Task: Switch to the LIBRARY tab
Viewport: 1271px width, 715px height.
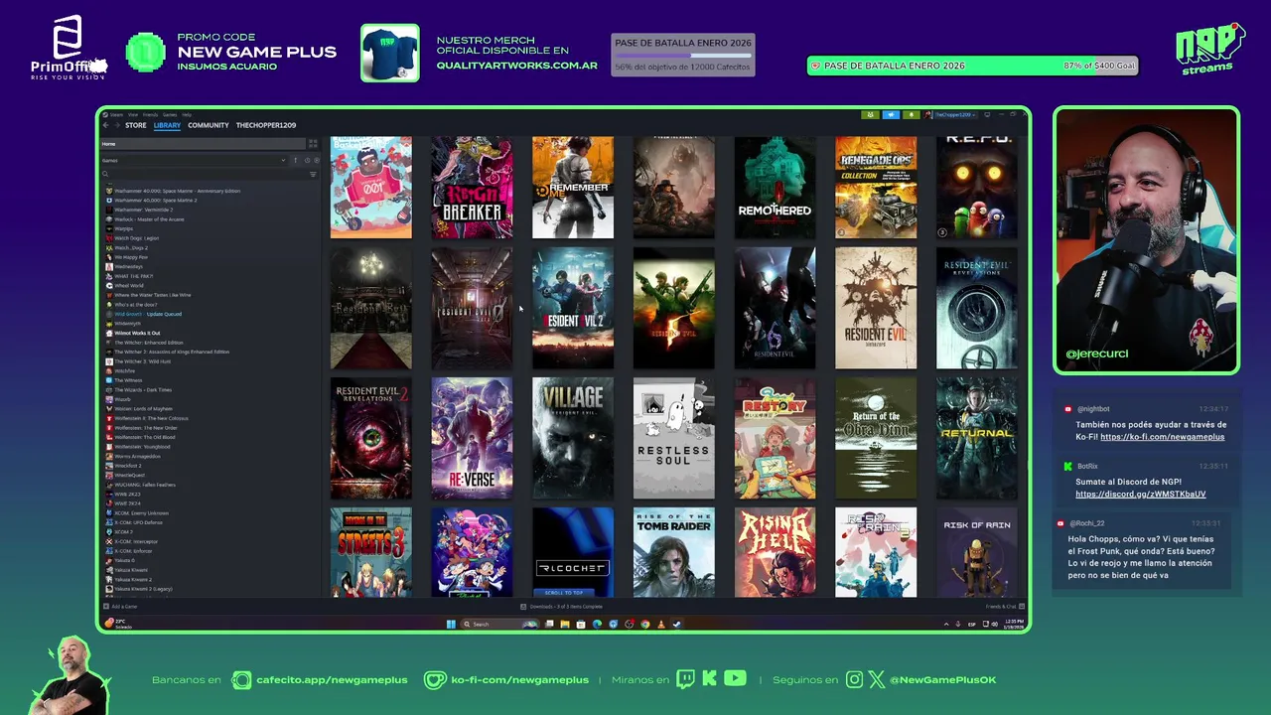Action: click(167, 125)
